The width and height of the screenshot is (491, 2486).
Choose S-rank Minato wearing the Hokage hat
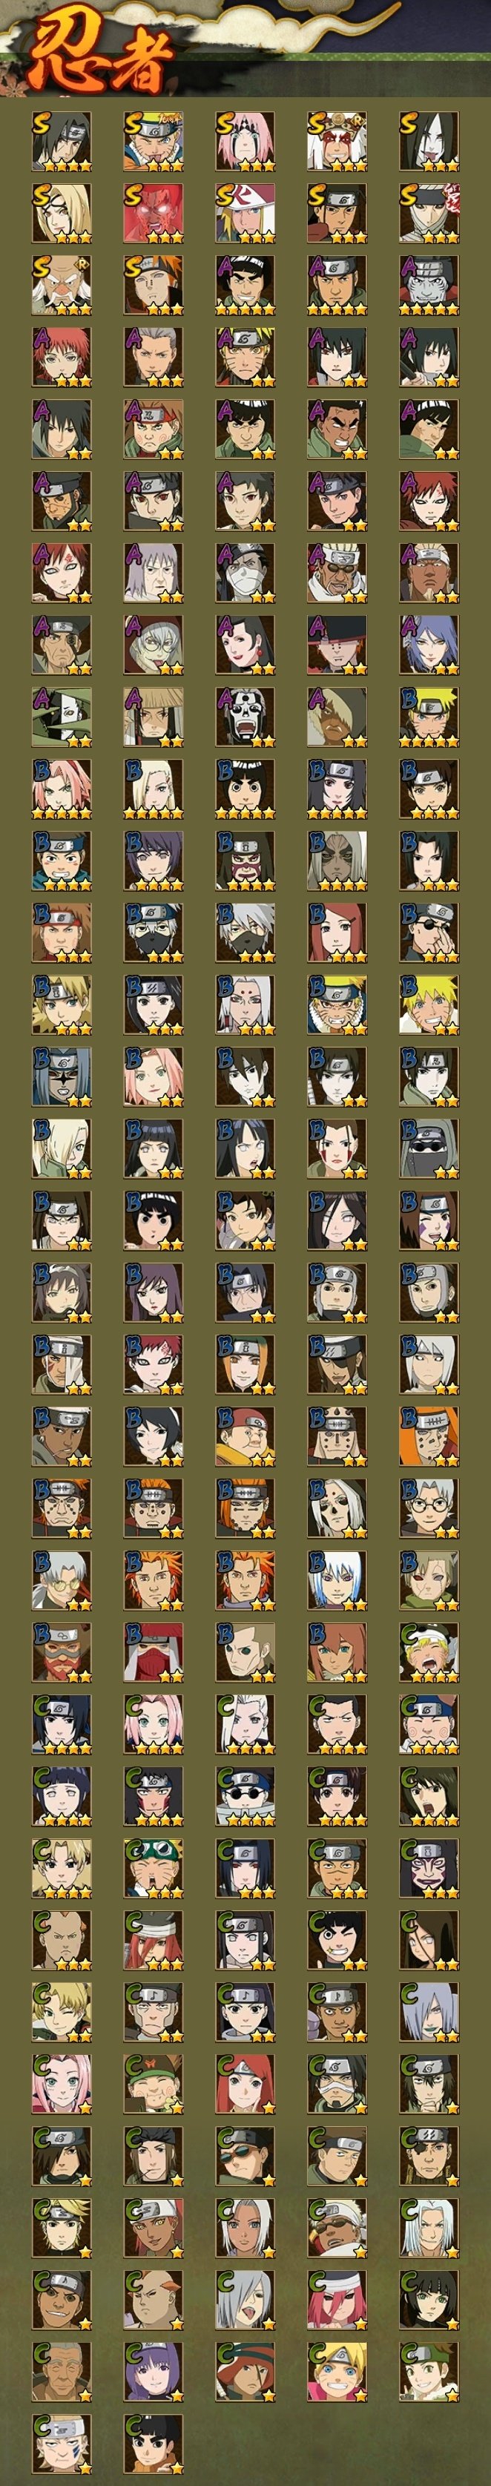pyautogui.click(x=245, y=214)
